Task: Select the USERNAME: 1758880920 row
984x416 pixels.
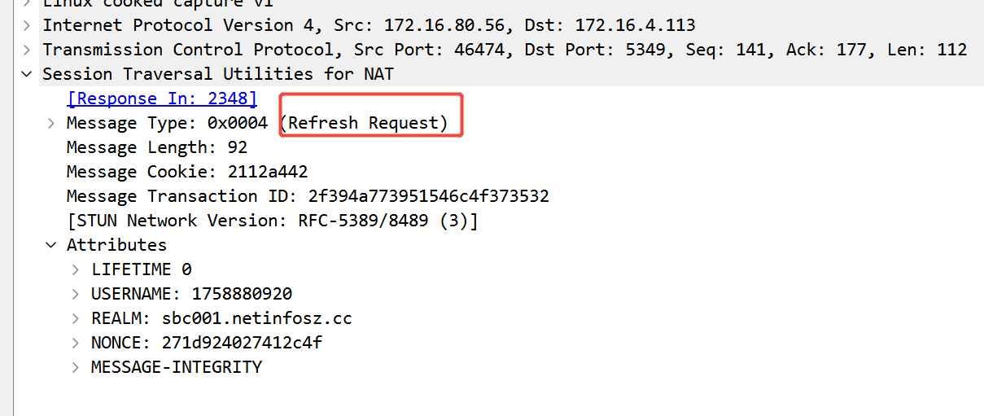Action: [x=191, y=294]
